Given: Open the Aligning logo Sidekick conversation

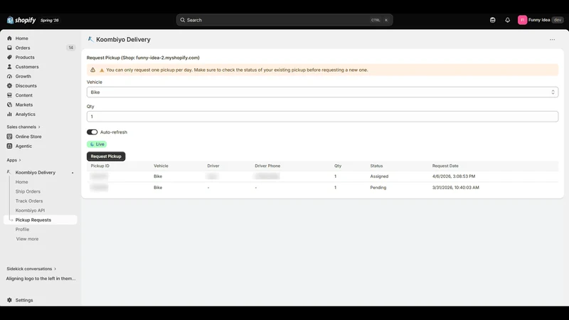Looking at the screenshot, I should coord(41,279).
